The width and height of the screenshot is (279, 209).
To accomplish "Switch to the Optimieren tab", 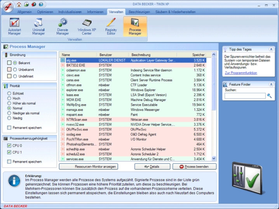I will click(45, 12).
